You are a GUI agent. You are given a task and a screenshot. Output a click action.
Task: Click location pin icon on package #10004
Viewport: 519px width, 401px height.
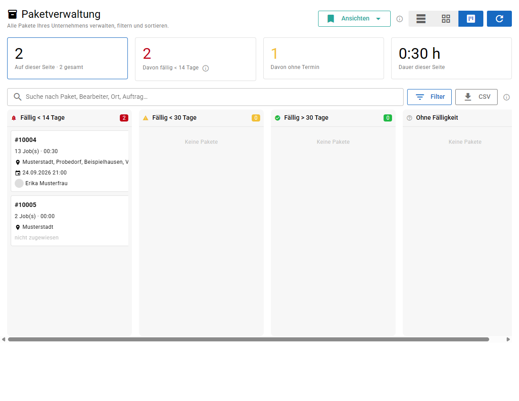coord(18,162)
